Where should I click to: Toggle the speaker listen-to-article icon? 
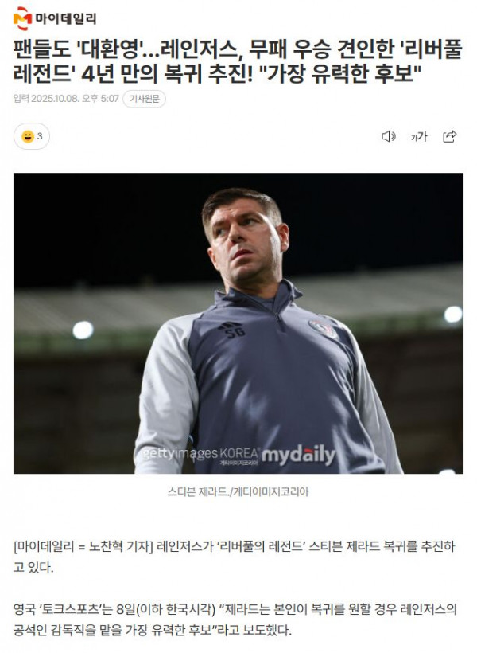tap(389, 136)
